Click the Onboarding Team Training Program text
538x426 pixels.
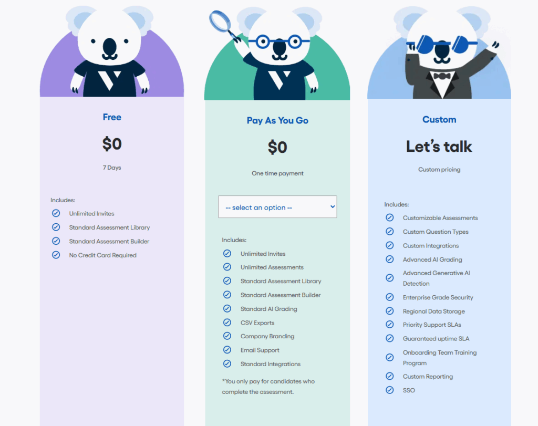[440, 358]
